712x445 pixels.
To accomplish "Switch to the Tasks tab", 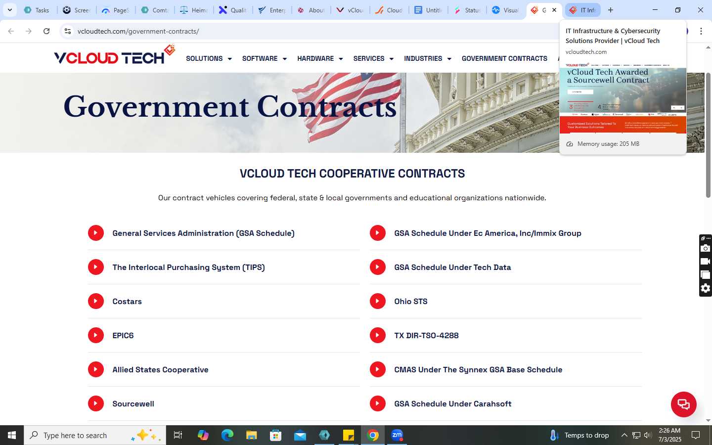I will [x=37, y=10].
